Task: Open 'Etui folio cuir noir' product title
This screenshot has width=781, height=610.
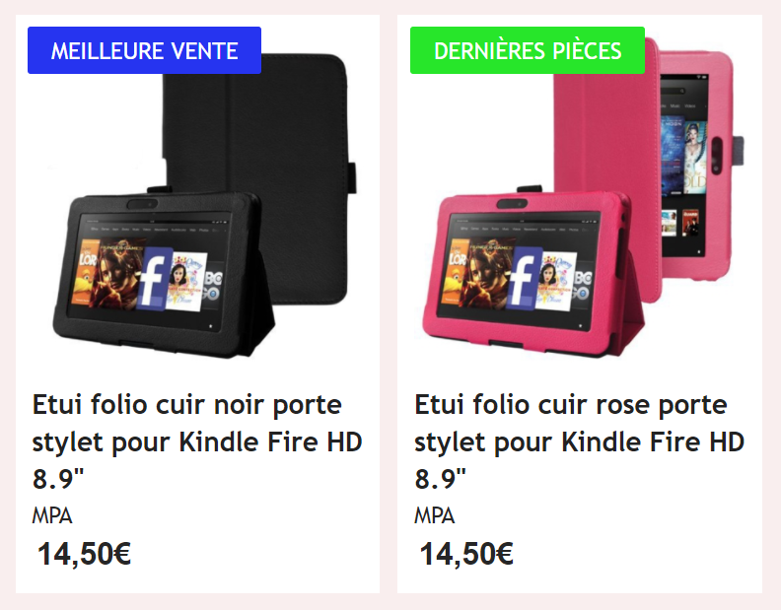Action: tap(197, 441)
